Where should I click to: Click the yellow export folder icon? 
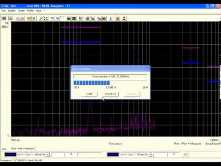coord(117,18)
